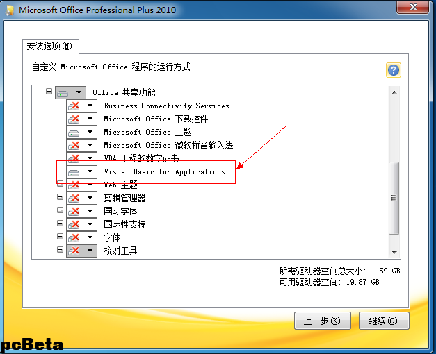Click the 自定义 Microsoft Office 程序的运行方式 heading
Viewport: 436px width, 354px height.
pos(111,67)
